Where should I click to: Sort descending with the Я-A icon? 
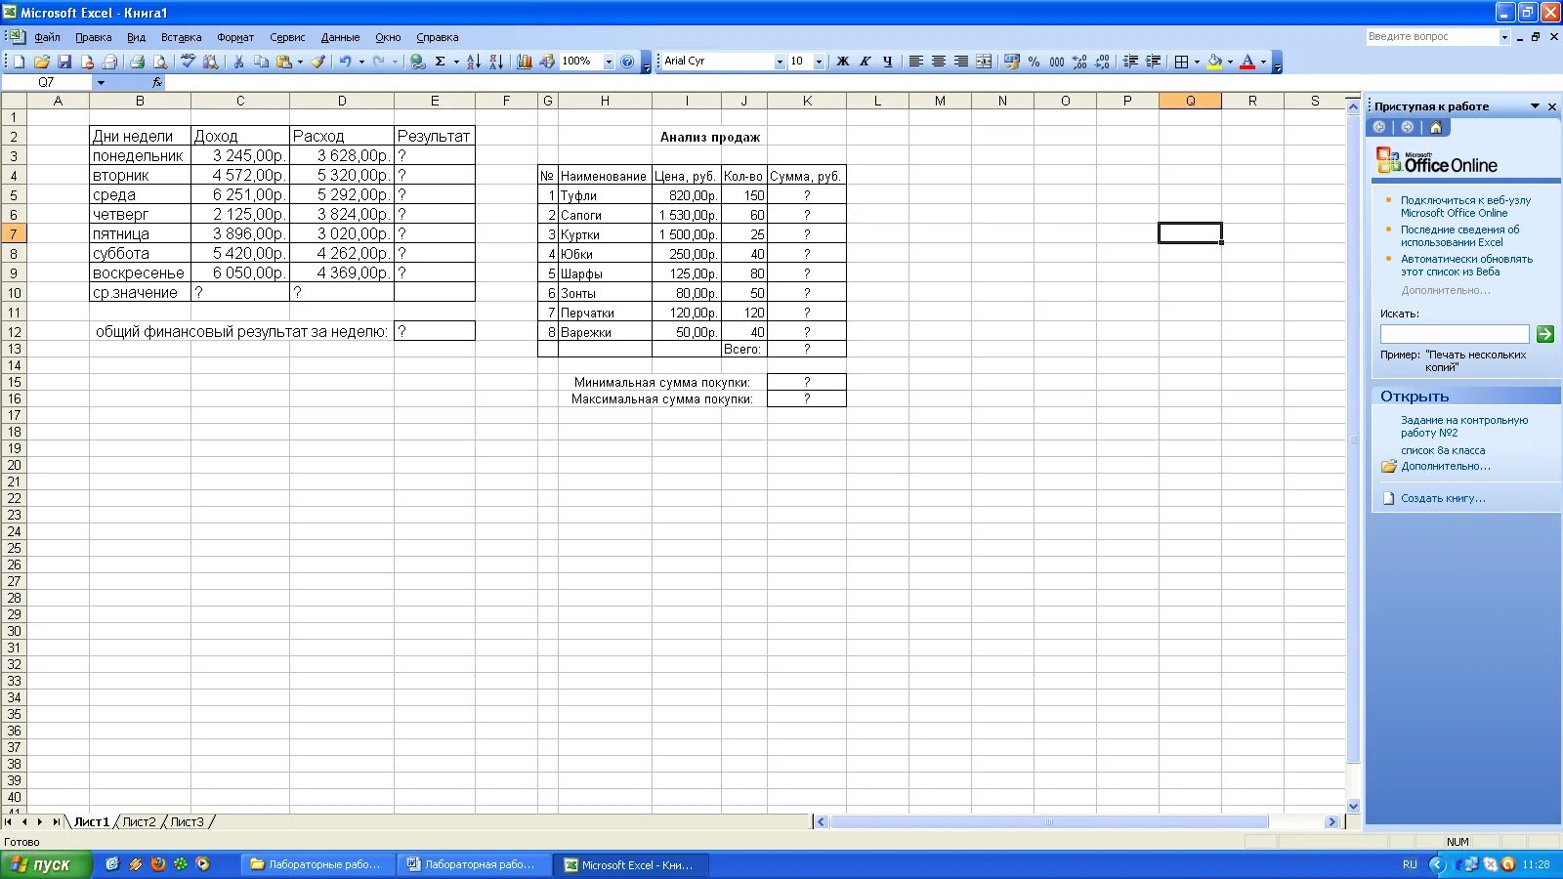(x=496, y=62)
